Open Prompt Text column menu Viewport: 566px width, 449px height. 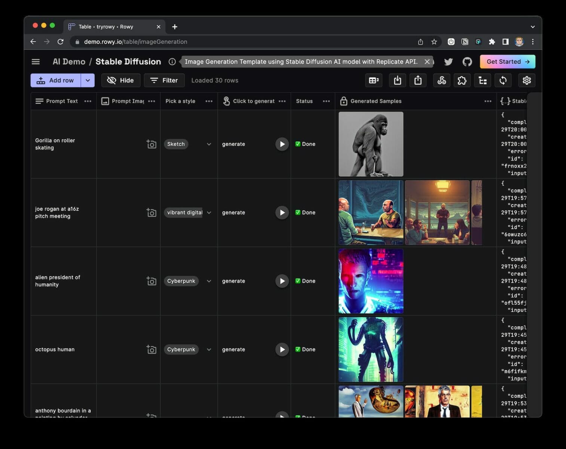(x=88, y=101)
